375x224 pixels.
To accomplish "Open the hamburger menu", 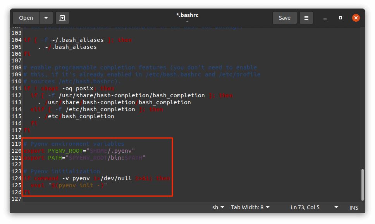I will 306,17.
